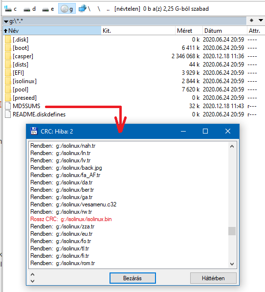
Task: Select the [EFI] folder icon
Action: pos(8,73)
